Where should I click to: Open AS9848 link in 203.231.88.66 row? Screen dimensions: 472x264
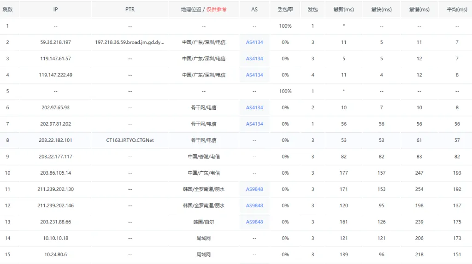254,222
